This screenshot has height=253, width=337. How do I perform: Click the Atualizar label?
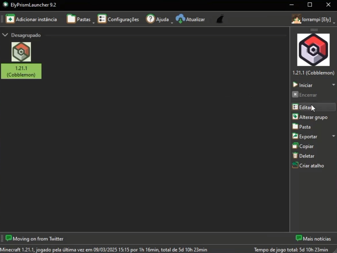click(195, 19)
